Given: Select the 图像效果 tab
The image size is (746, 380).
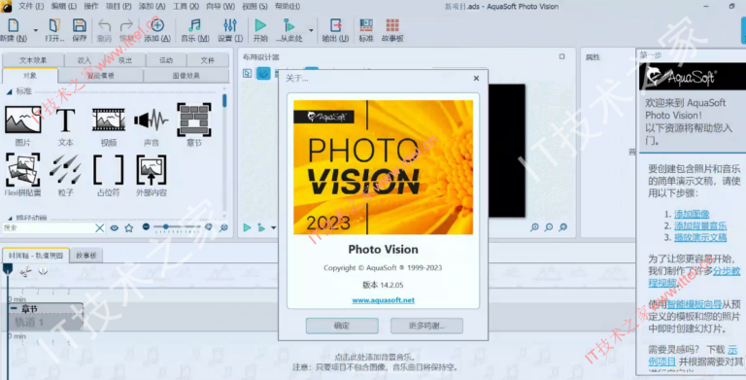Looking at the screenshot, I should 186,75.
